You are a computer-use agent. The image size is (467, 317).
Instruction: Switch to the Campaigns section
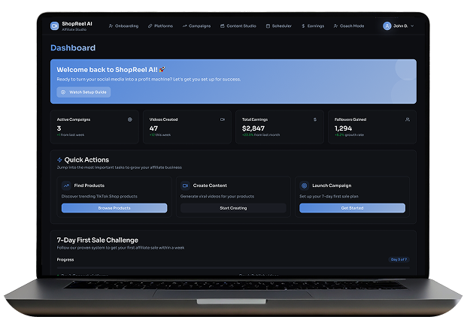[x=198, y=26]
